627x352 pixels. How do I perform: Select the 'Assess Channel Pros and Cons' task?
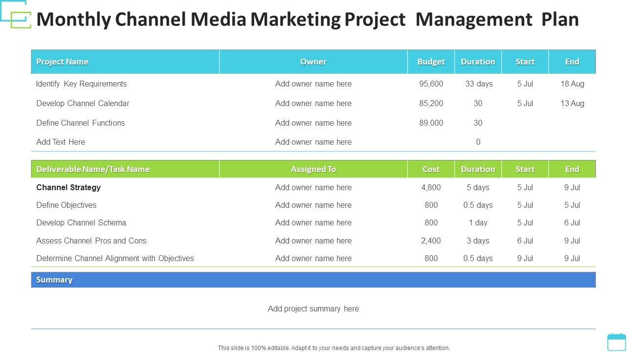tap(91, 241)
